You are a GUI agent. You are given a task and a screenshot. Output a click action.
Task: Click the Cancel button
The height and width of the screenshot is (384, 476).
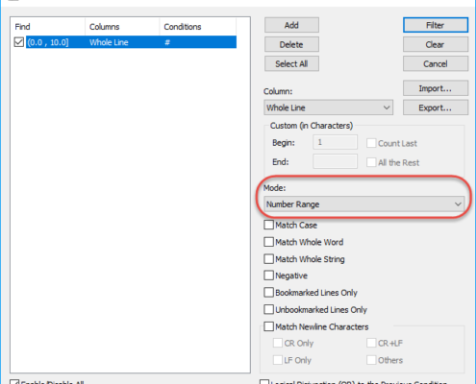point(436,63)
